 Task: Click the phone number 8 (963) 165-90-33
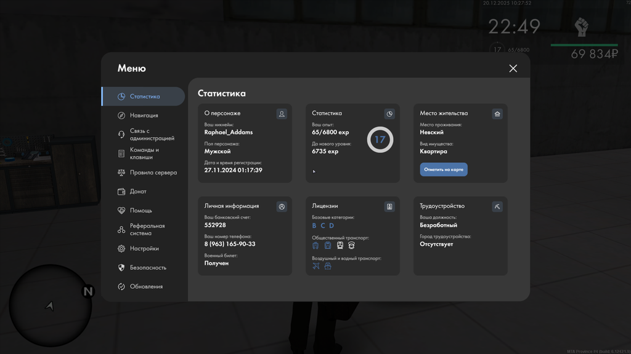[230, 244]
